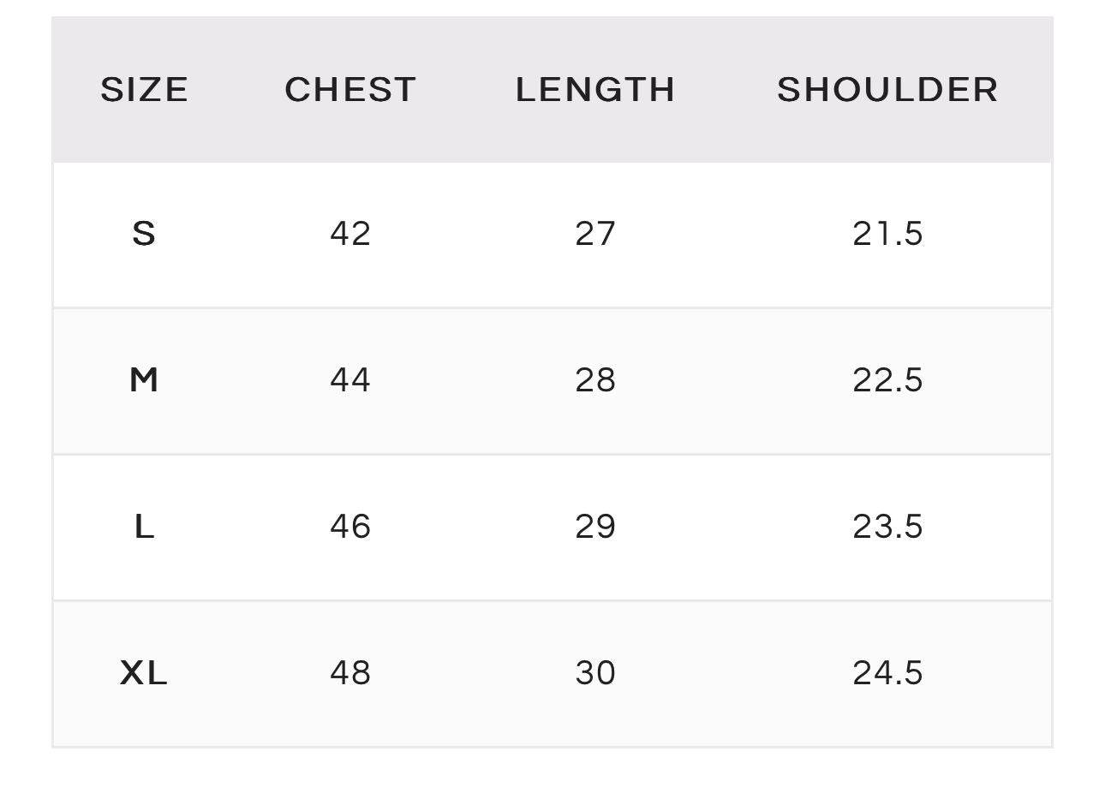Screen dimensions: 1105x799
Task: Click the LENGTH column header
Action: pyautogui.click(x=595, y=90)
